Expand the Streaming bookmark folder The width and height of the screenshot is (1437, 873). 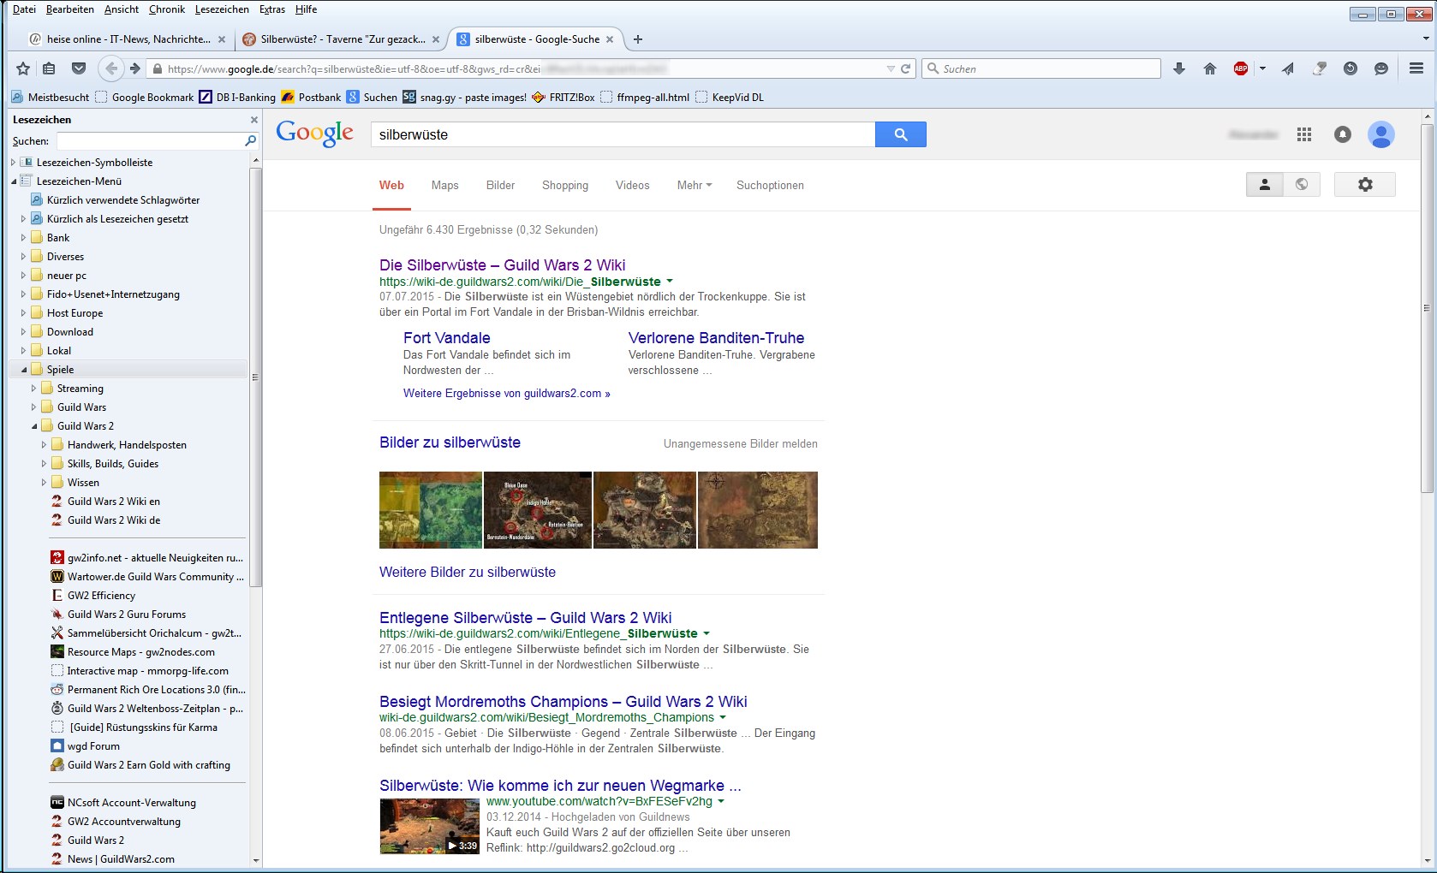pyautogui.click(x=34, y=389)
